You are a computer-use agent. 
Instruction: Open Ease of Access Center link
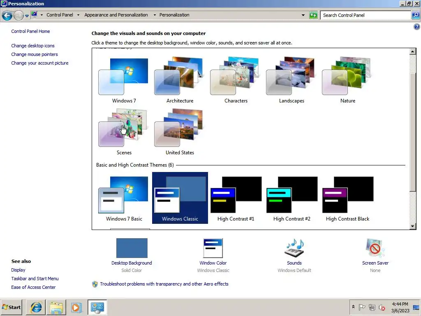[33, 287]
